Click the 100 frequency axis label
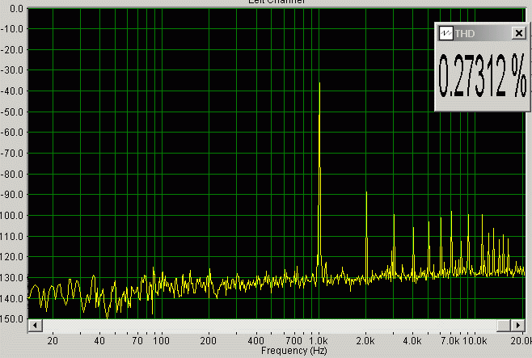Screen dimensions: 532x358 click(x=161, y=341)
